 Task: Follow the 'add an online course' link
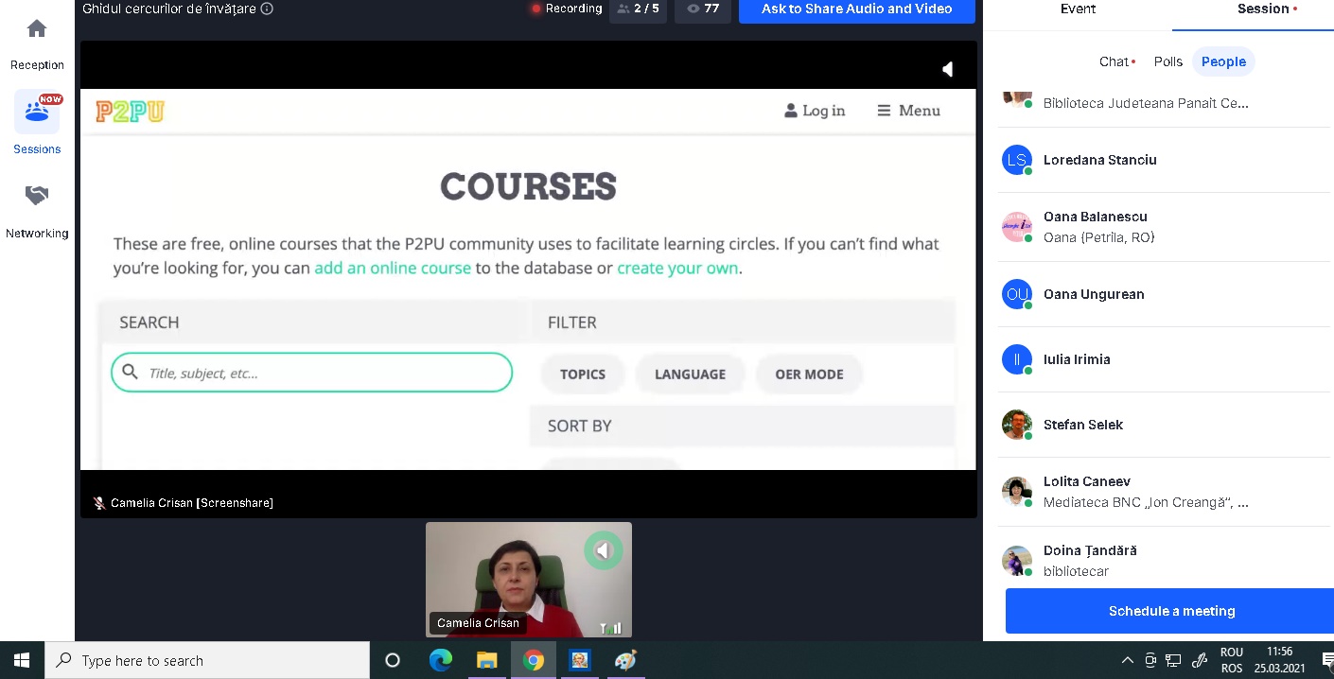[393, 268]
